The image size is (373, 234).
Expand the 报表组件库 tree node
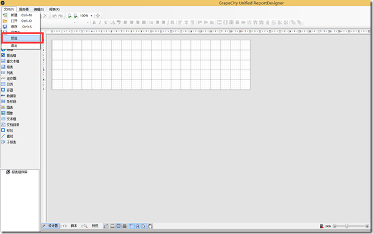coord(17,172)
